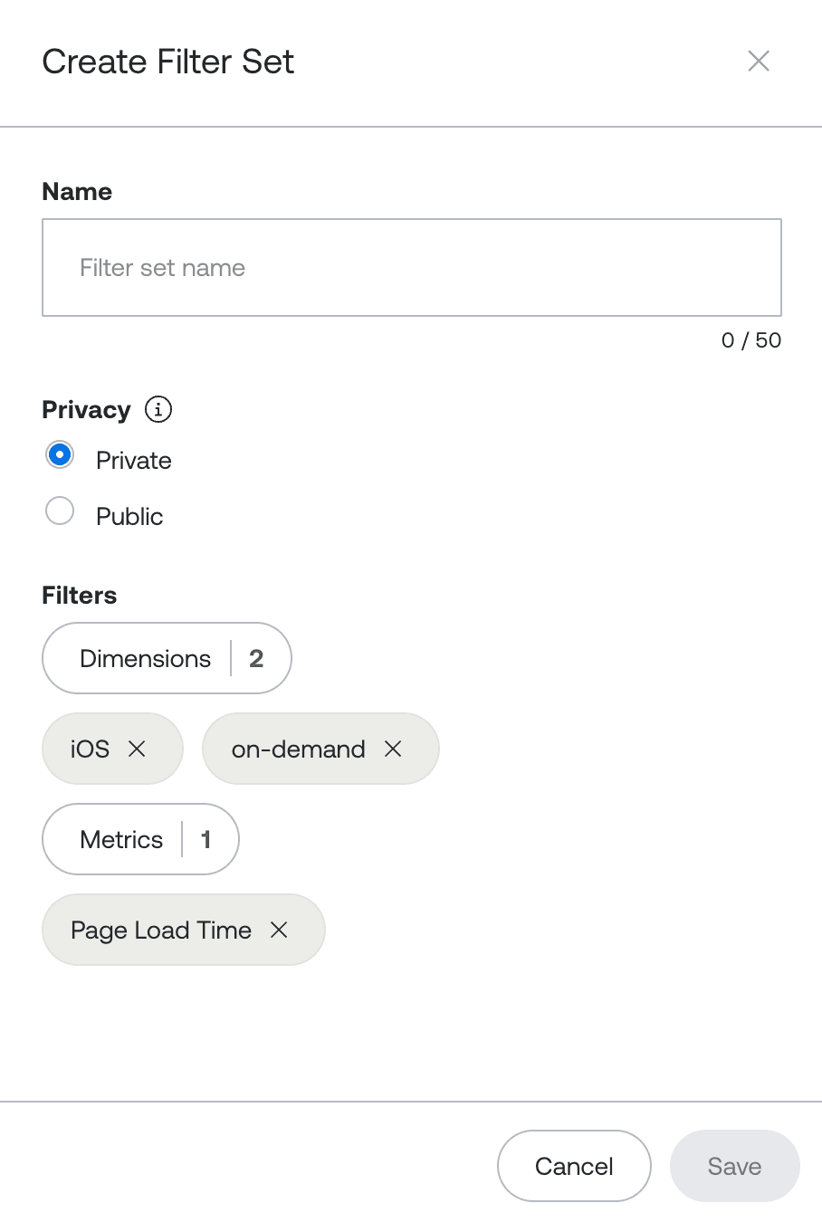Click the filter set name input field
The width and height of the screenshot is (822, 1222).
pyautogui.click(x=411, y=267)
